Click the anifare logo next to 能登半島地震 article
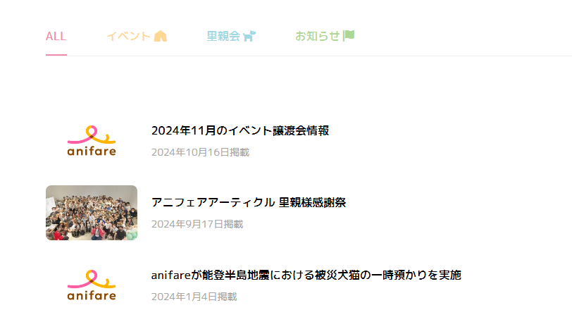The image size is (572, 310). [x=92, y=285]
